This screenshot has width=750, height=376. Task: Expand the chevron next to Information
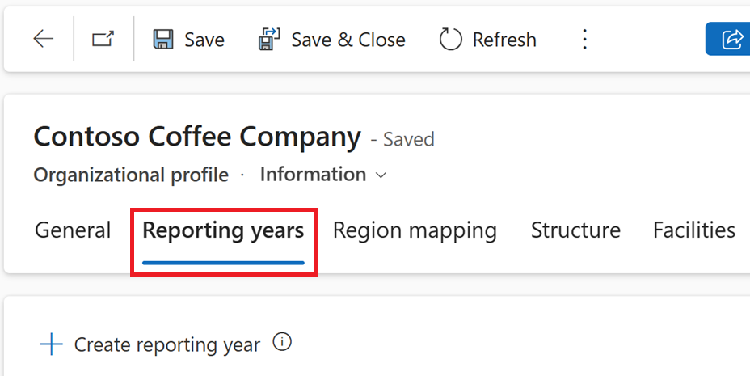point(381,175)
